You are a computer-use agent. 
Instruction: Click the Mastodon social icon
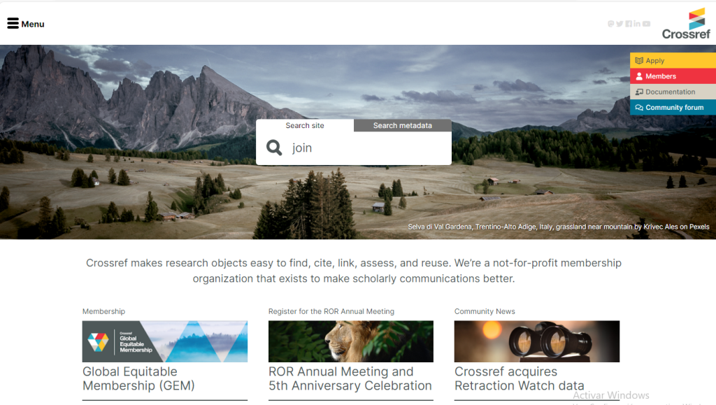(x=610, y=24)
